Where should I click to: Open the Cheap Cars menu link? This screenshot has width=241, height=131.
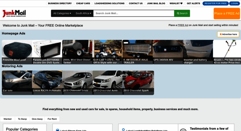83,3
